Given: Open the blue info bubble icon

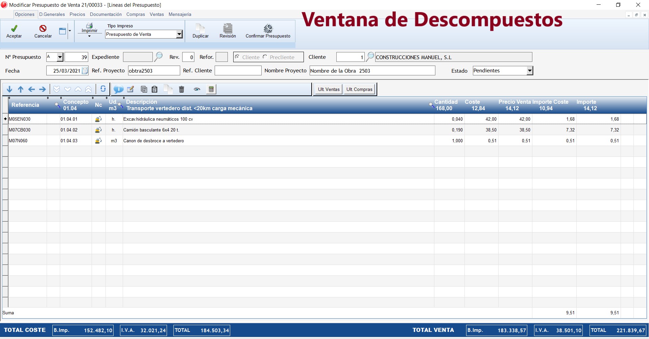Looking at the screenshot, I should tap(118, 89).
